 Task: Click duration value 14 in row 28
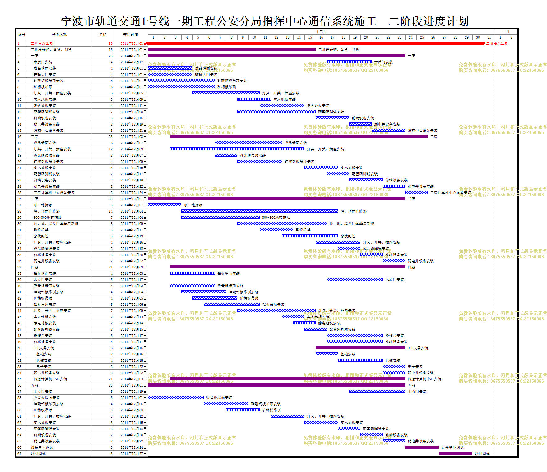click(111, 211)
